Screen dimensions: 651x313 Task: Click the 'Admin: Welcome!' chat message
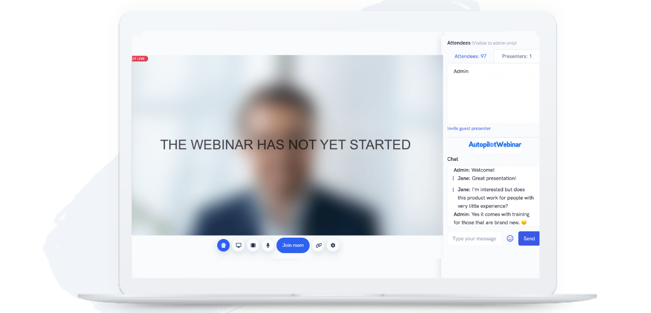[x=474, y=170]
